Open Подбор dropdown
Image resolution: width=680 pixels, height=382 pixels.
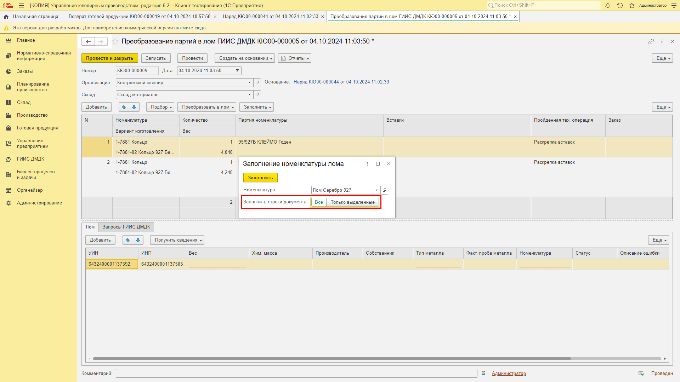pos(160,107)
